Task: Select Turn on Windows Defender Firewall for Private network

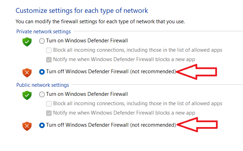Action: coord(42,41)
